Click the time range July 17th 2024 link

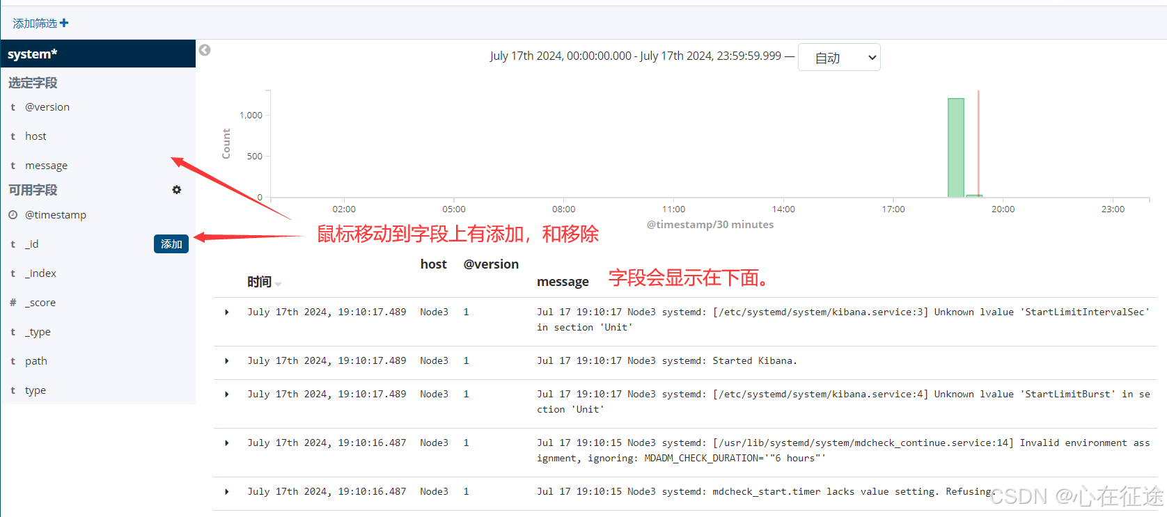coord(636,56)
